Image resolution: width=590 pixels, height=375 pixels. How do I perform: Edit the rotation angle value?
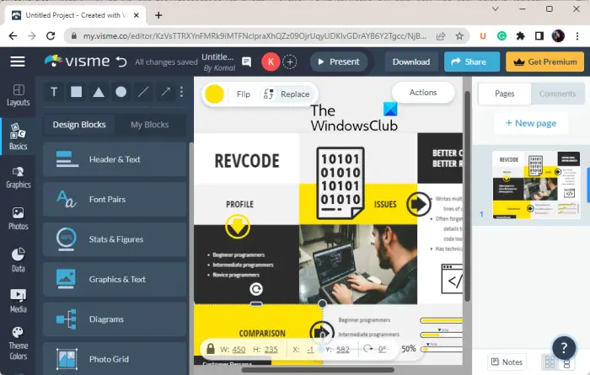pyautogui.click(x=383, y=350)
